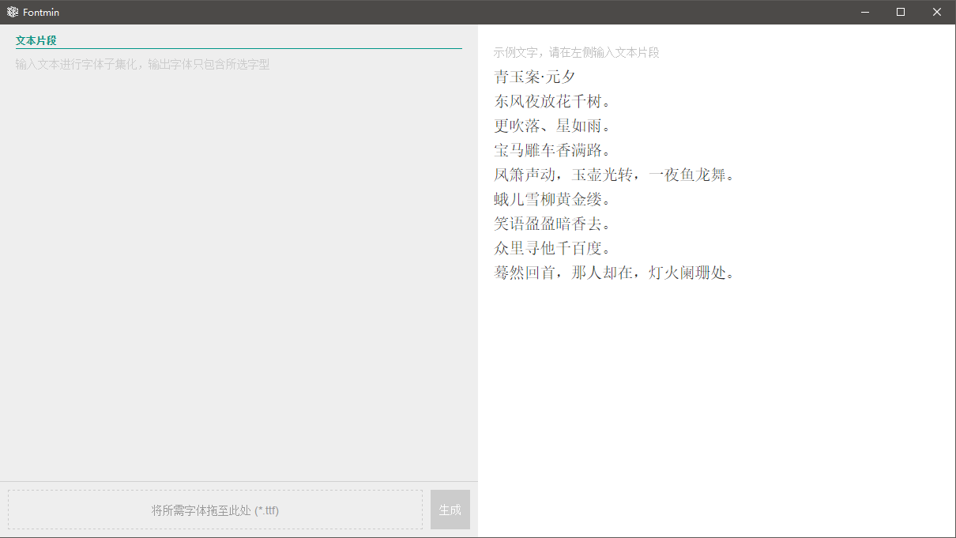Click the line 笑语盈盈暗香去。
The image size is (956, 538).
click(x=553, y=224)
